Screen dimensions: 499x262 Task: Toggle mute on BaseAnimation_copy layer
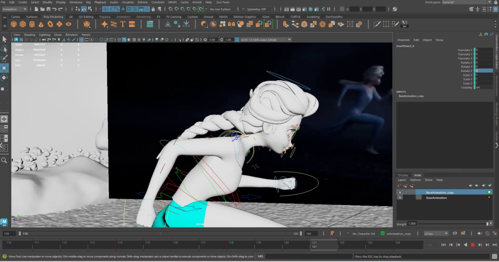click(412, 192)
